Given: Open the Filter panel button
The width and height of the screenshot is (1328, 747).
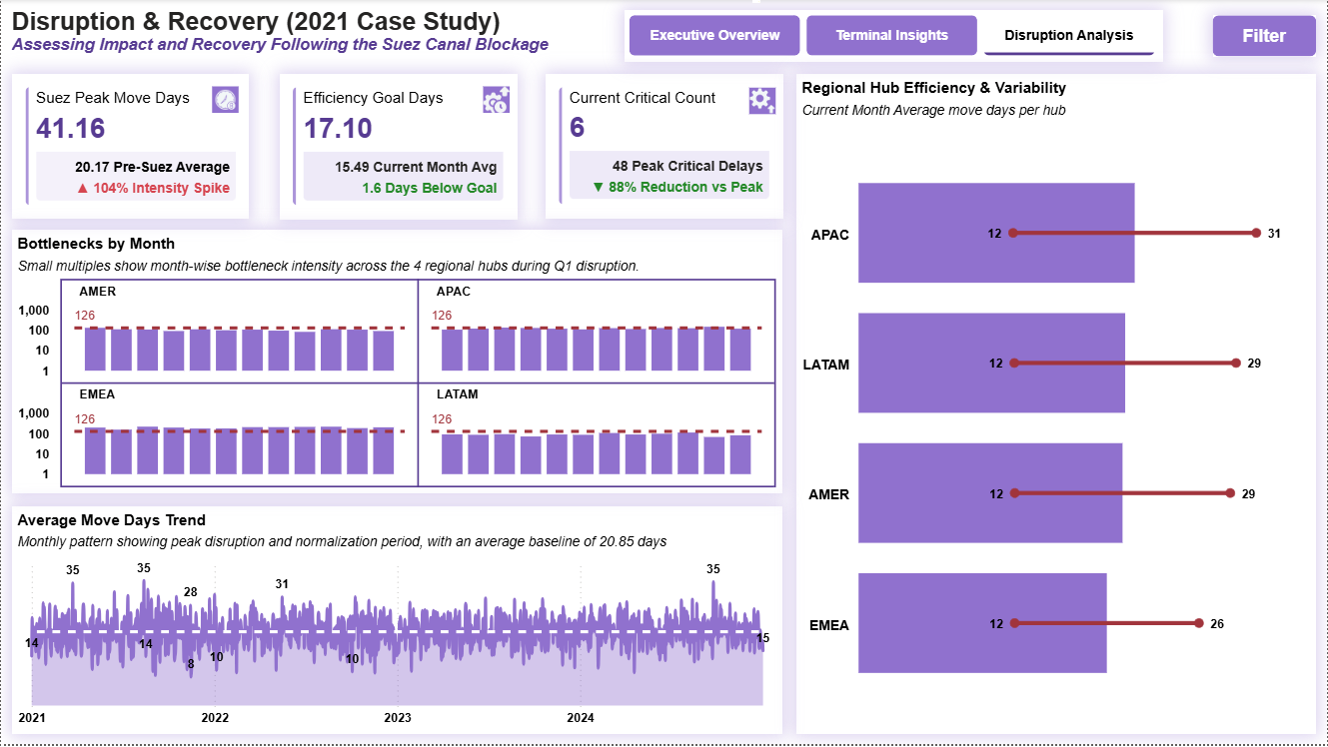Looking at the screenshot, I should [1263, 36].
